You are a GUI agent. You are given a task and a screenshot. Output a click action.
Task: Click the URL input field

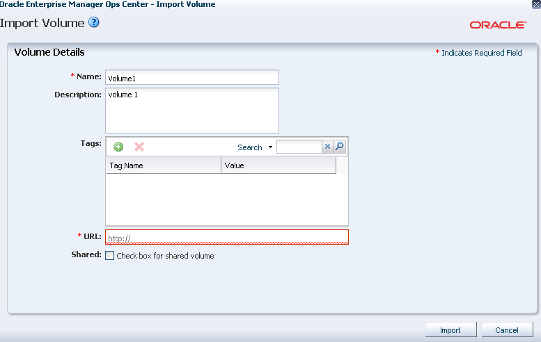click(x=227, y=237)
